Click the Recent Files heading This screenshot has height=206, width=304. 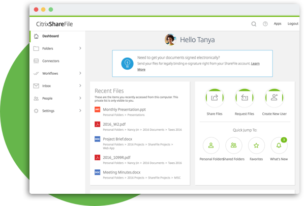[x=109, y=91]
